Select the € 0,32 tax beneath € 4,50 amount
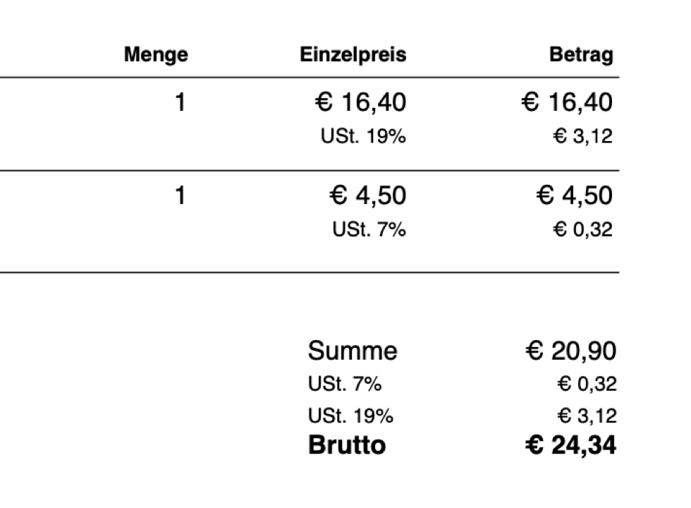The image size is (691, 508). tap(582, 229)
